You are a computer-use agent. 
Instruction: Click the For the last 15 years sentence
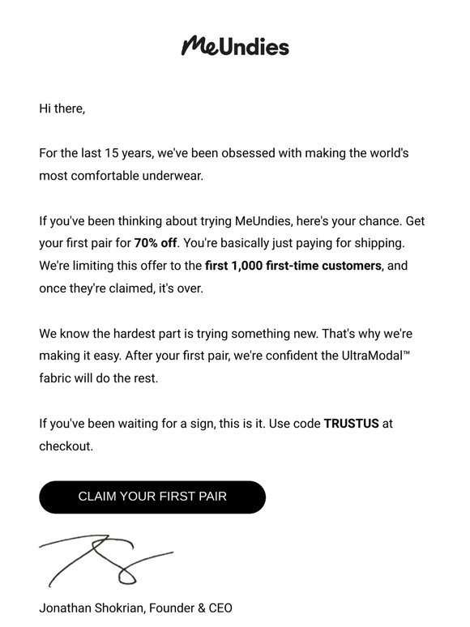point(224,153)
